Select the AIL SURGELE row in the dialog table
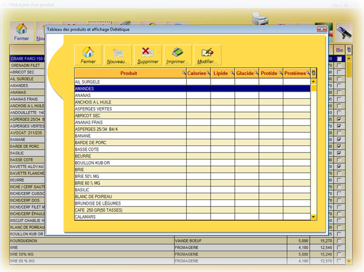The width and height of the screenshot is (364, 272). point(192,82)
